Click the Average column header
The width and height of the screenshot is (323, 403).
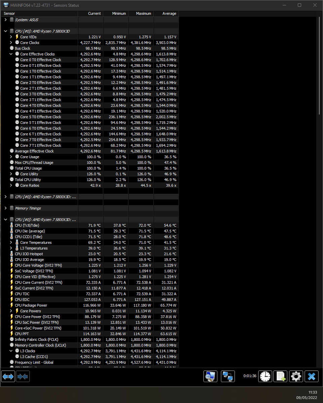166,13
